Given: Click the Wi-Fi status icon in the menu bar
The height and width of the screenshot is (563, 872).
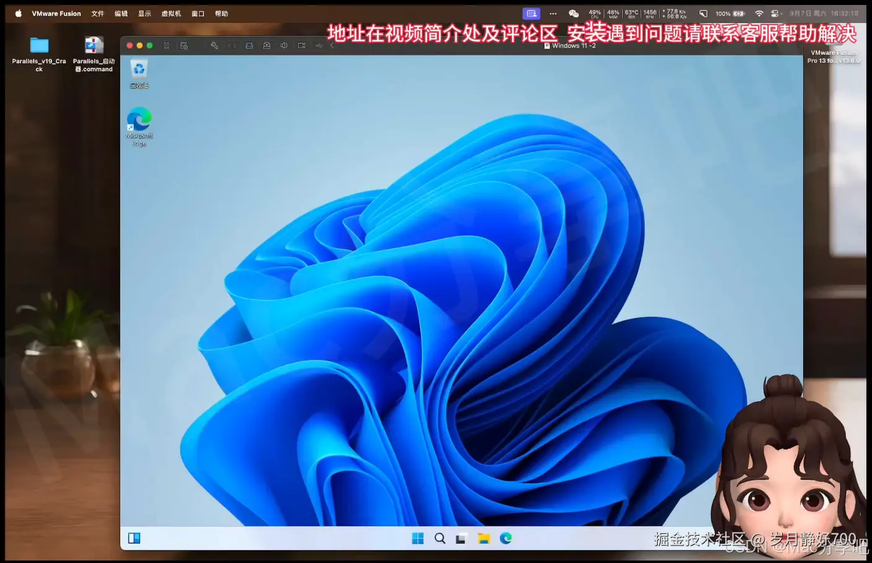Looking at the screenshot, I should click(759, 13).
